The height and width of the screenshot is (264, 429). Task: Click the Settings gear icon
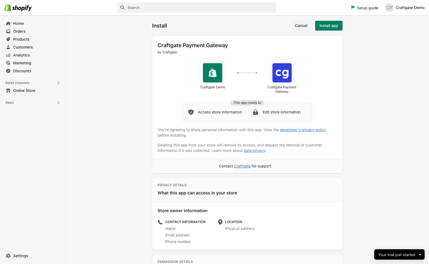[8, 256]
